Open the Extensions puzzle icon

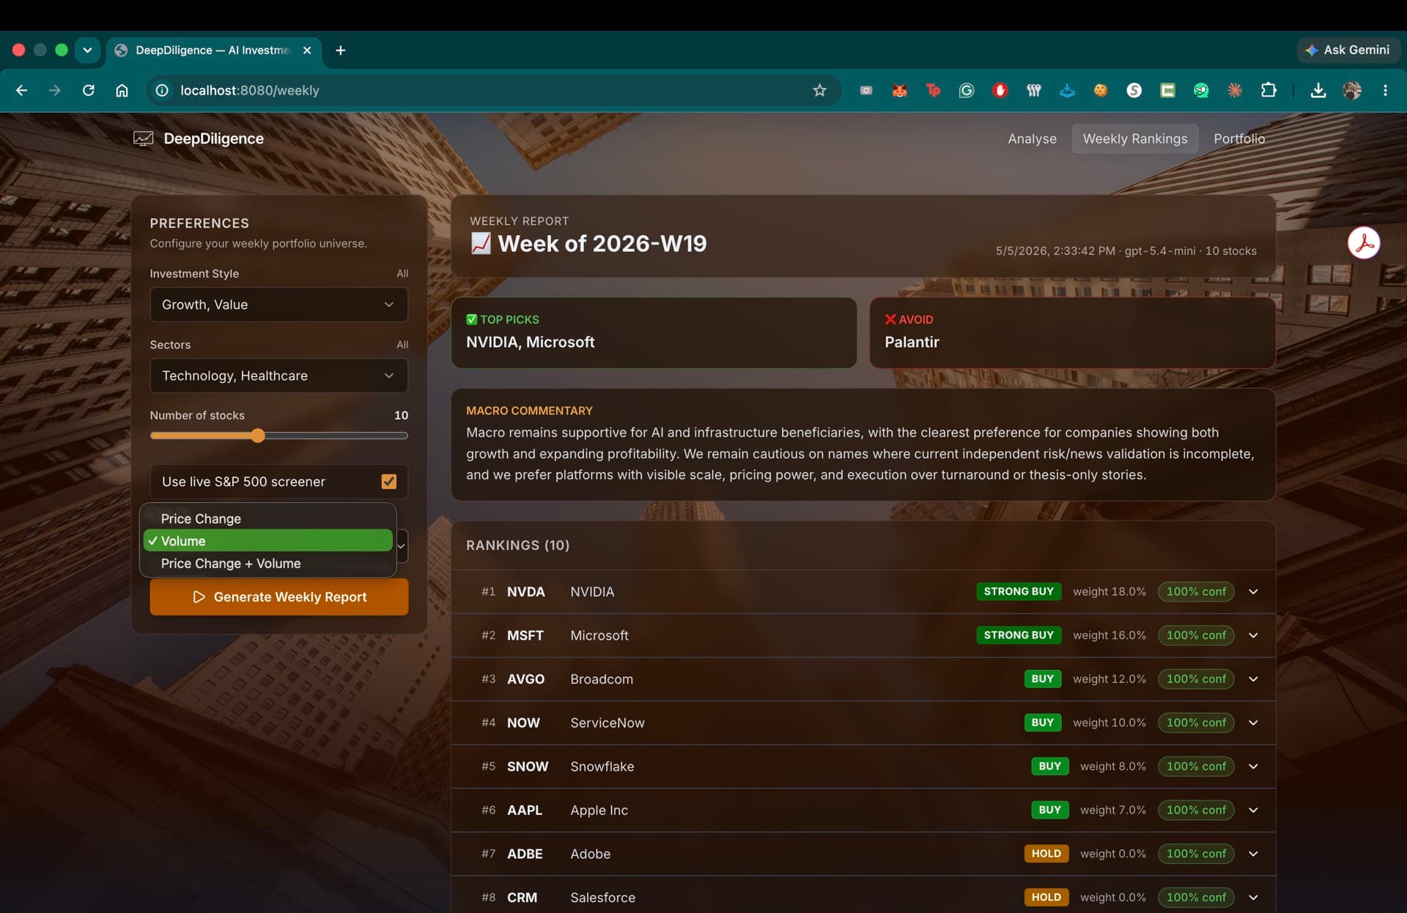(1268, 90)
